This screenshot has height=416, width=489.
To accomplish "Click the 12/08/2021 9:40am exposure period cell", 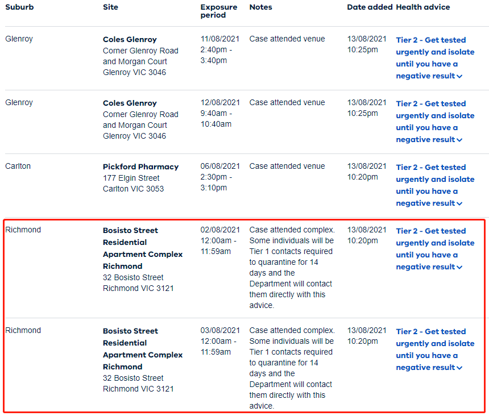I will (220, 113).
